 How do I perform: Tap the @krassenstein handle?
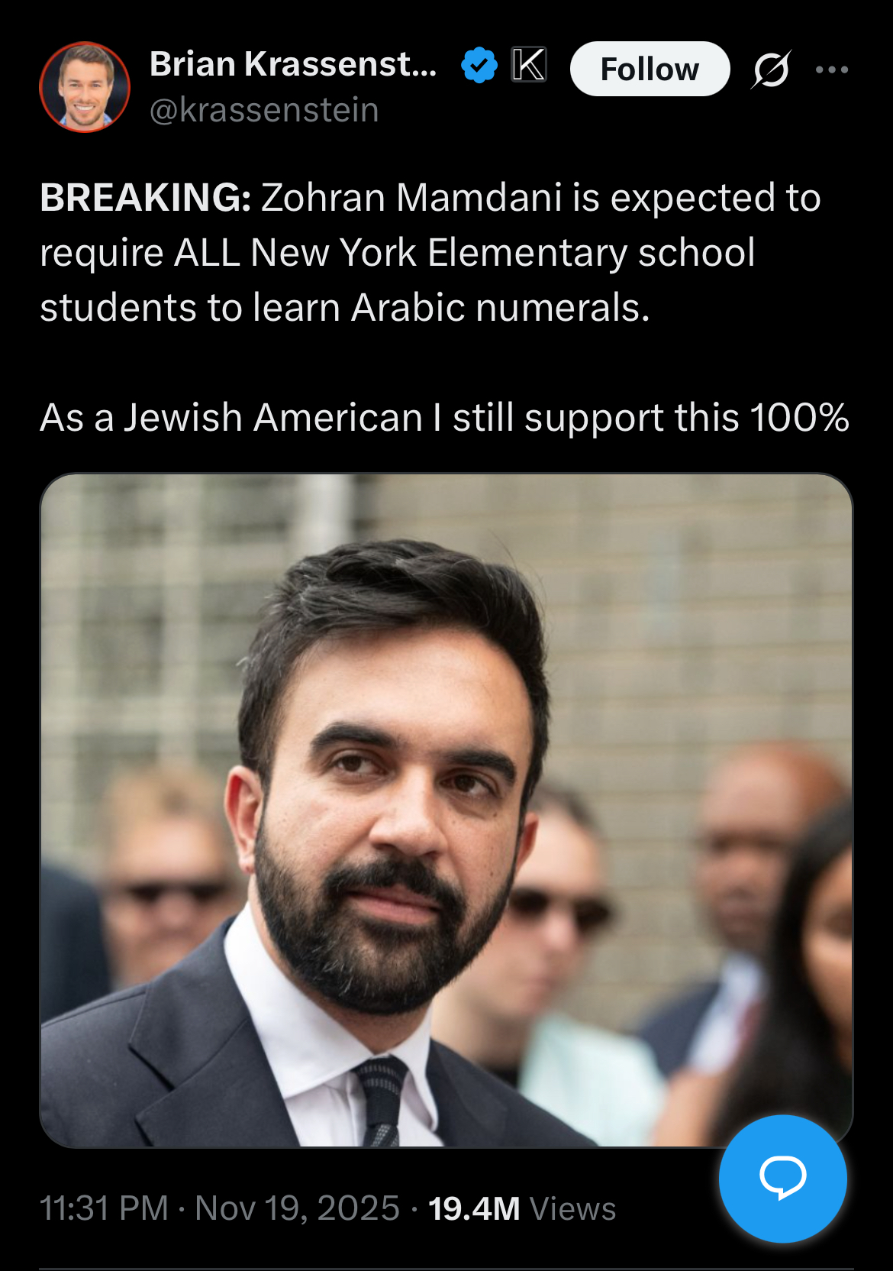coord(264,110)
